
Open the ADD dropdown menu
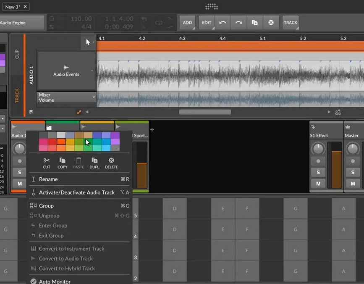187,23
